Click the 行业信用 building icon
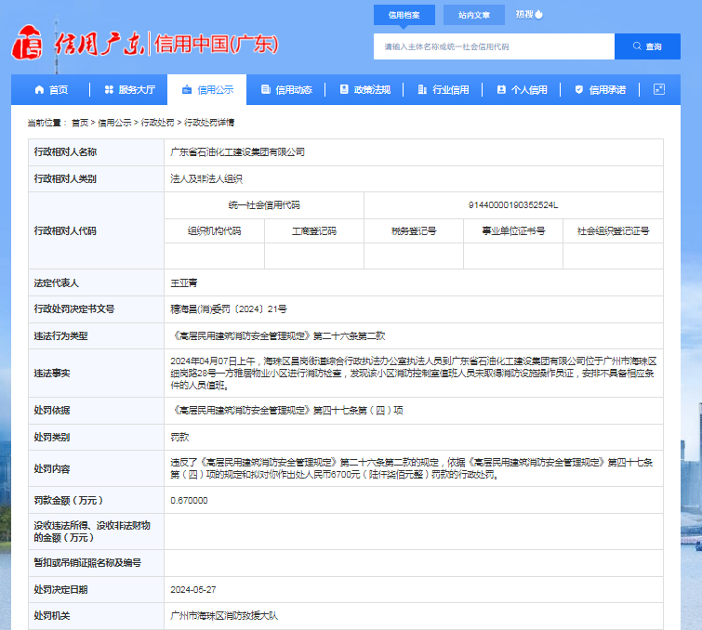702x630 pixels. [422, 89]
